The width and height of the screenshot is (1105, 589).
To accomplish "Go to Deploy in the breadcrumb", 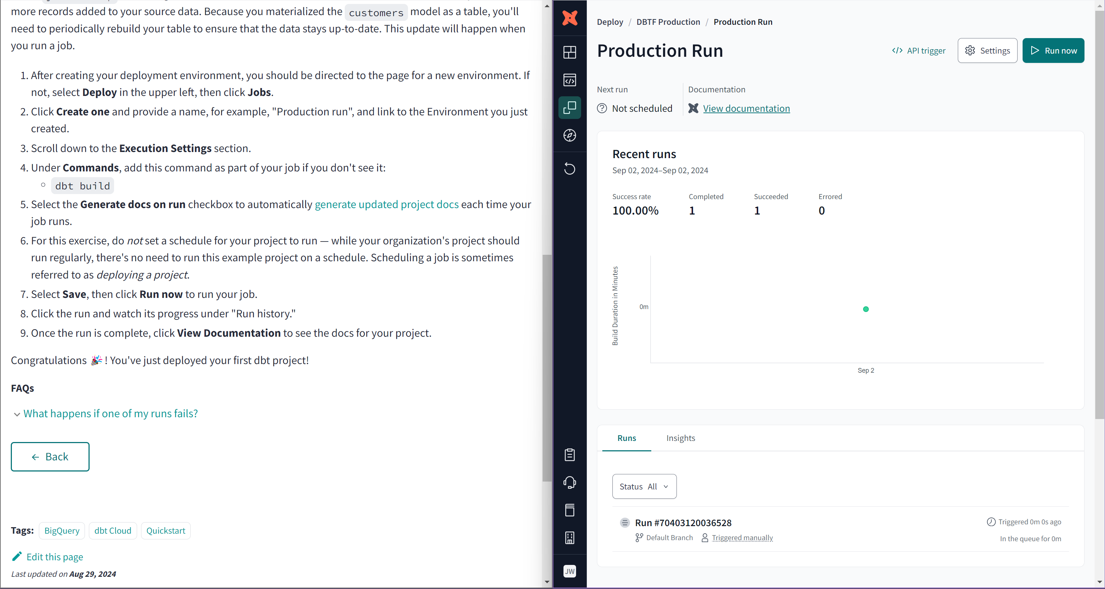I will (610, 22).
